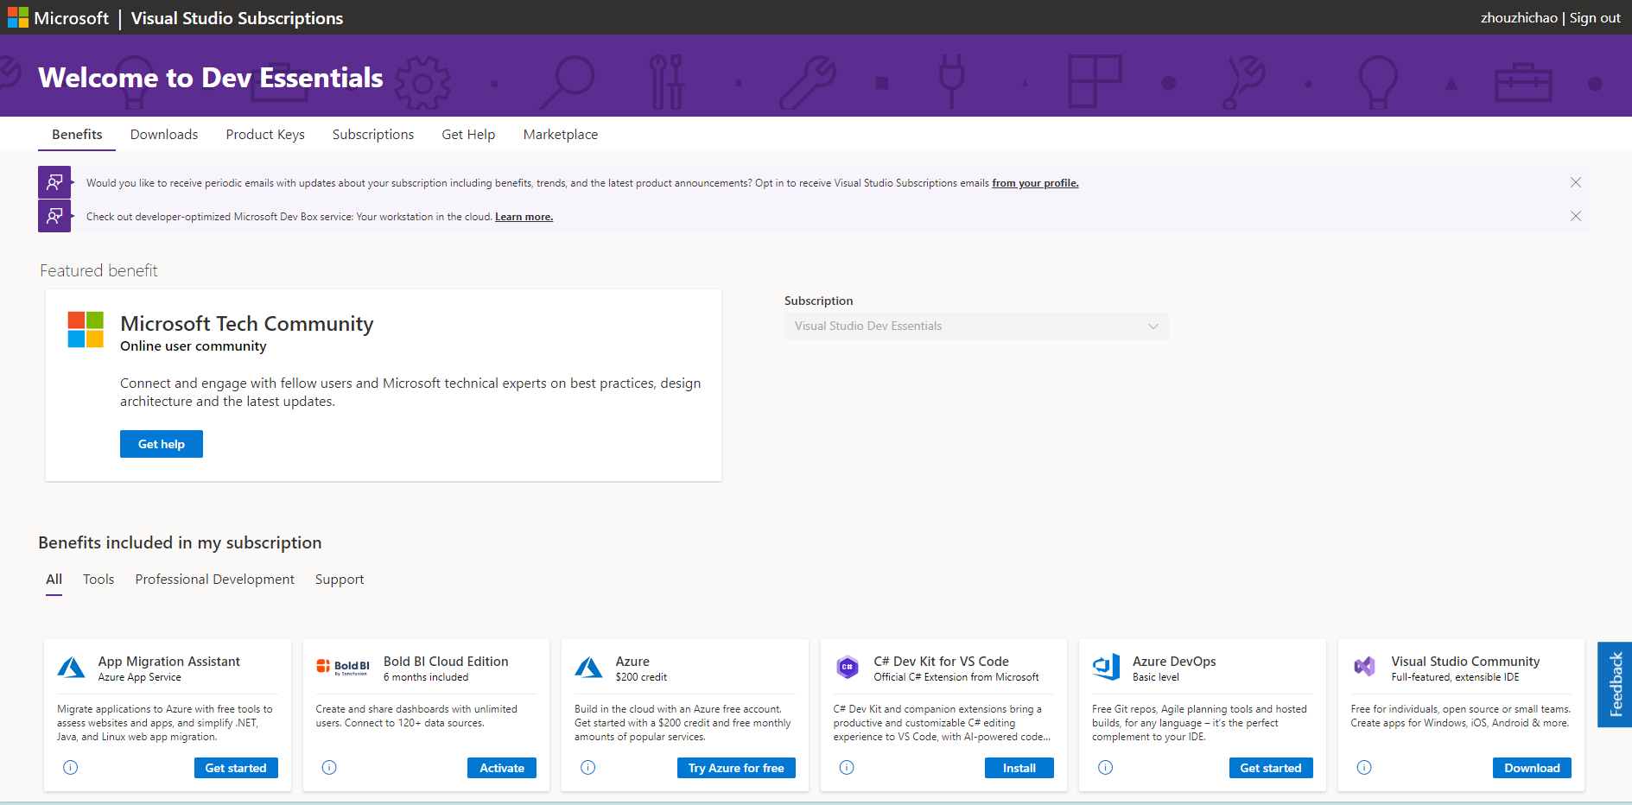Screen dimensions: 1632x805
Task: Click the Bold BI logo icon
Action: 343,667
